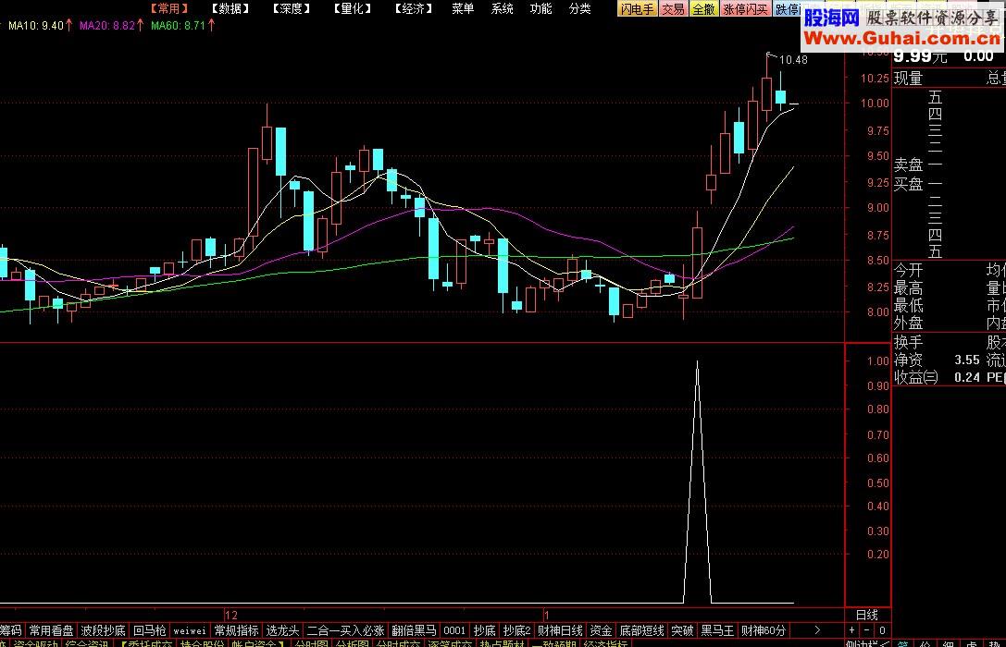
Task: Click the 0.50 indicator axis label
Action: [x=877, y=483]
